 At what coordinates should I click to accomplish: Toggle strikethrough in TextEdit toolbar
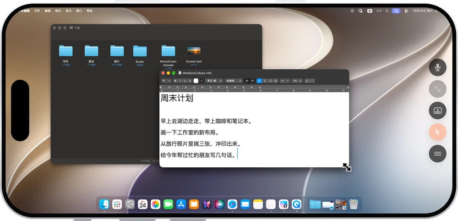point(190,81)
